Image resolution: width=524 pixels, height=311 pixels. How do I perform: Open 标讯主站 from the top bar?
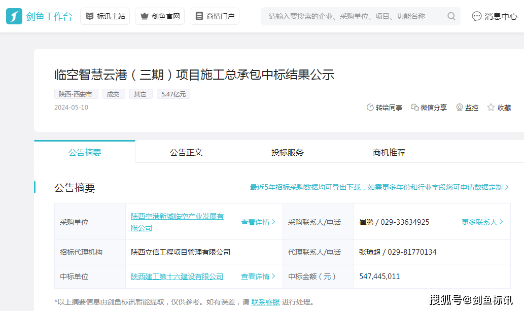click(105, 16)
